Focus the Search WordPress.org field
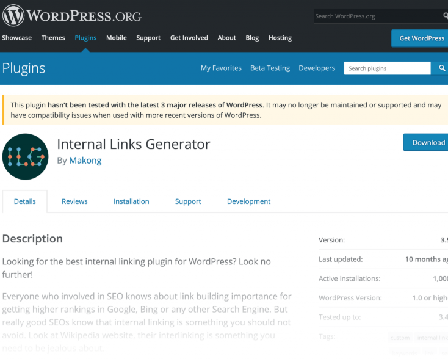The image size is (448, 359). [x=378, y=16]
